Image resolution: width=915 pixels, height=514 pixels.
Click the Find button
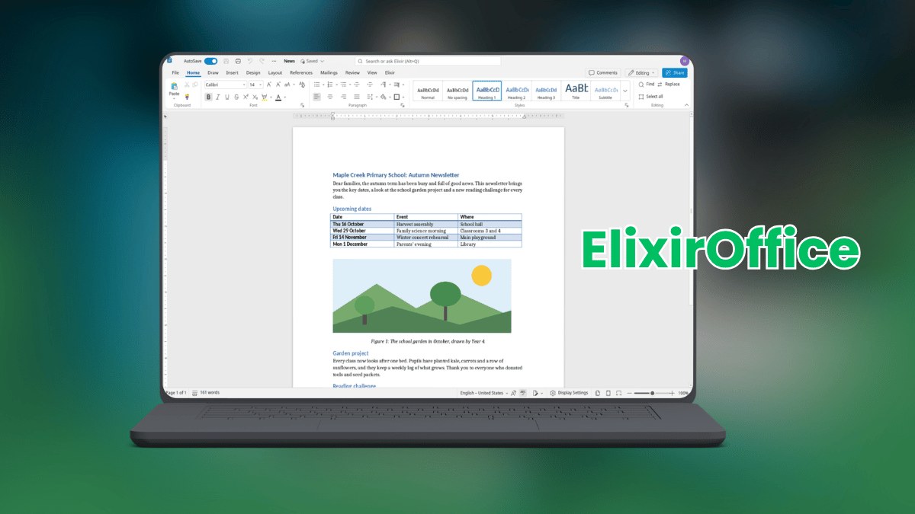pyautogui.click(x=646, y=84)
